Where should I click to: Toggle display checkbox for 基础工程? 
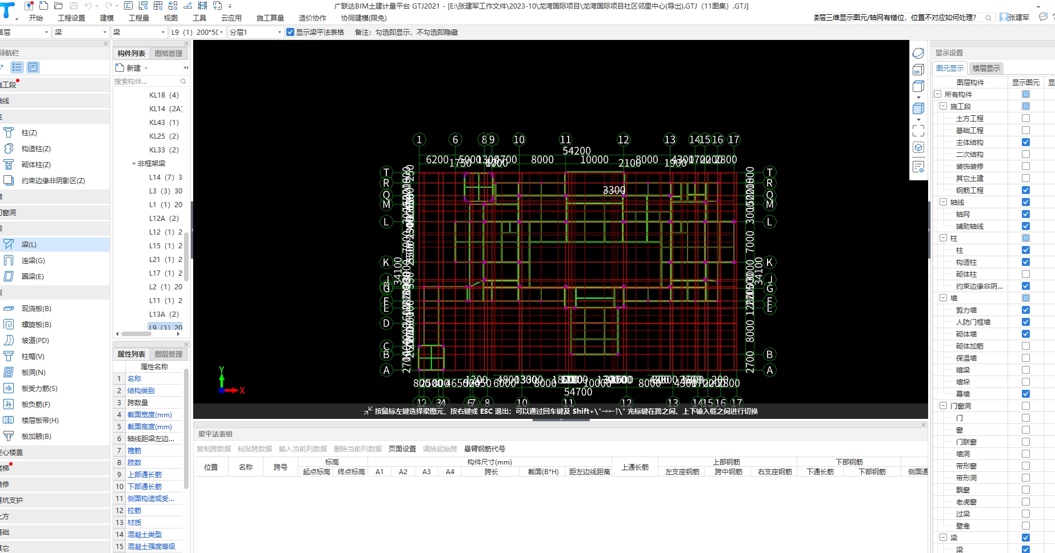tap(1026, 130)
